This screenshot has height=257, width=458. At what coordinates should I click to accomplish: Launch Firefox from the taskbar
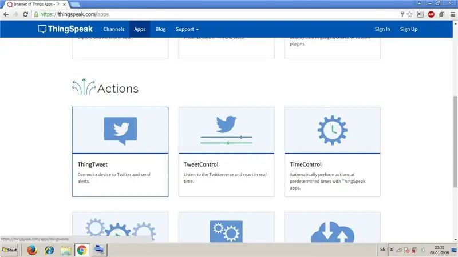32,250
